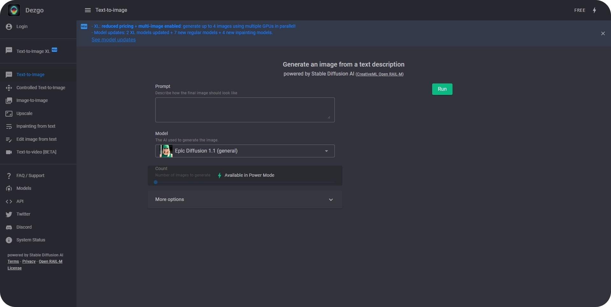The image size is (611, 307).
Task: Click the API code brackets icon
Action: pos(9,202)
